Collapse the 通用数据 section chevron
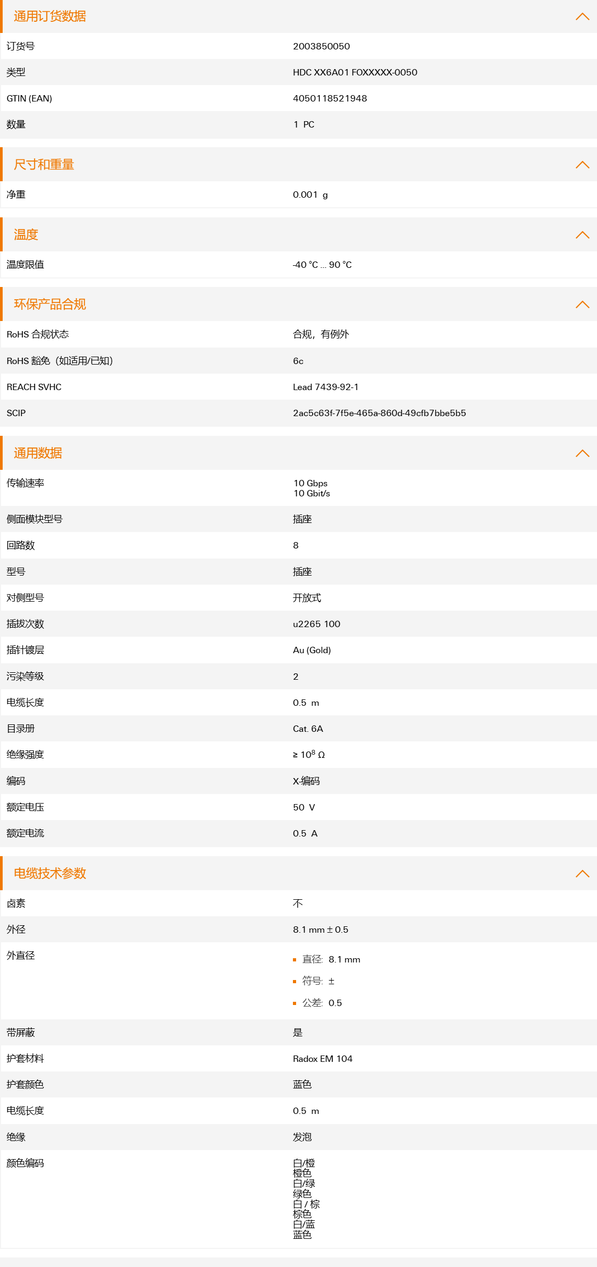The height and width of the screenshot is (1267, 597). tap(582, 453)
